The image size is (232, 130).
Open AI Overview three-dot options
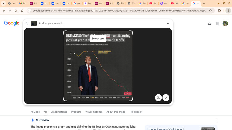click(216, 120)
